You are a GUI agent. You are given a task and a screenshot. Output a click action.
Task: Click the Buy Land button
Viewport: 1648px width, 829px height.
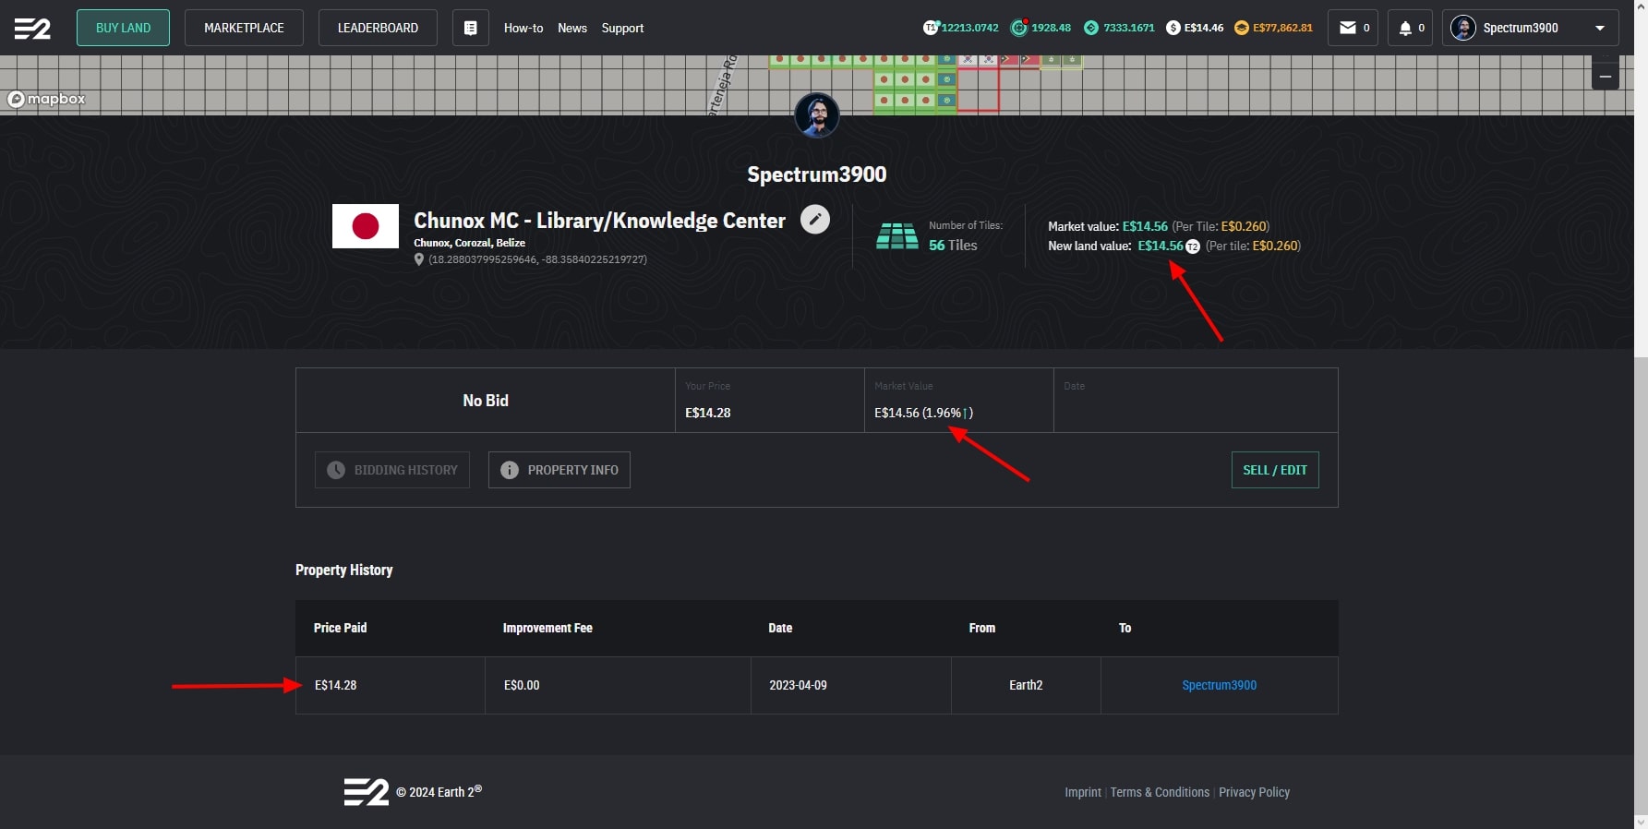click(x=123, y=28)
